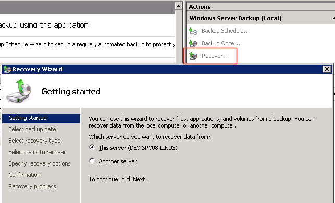Launch the Recover action link
The image size is (335, 203).
pos(215,56)
